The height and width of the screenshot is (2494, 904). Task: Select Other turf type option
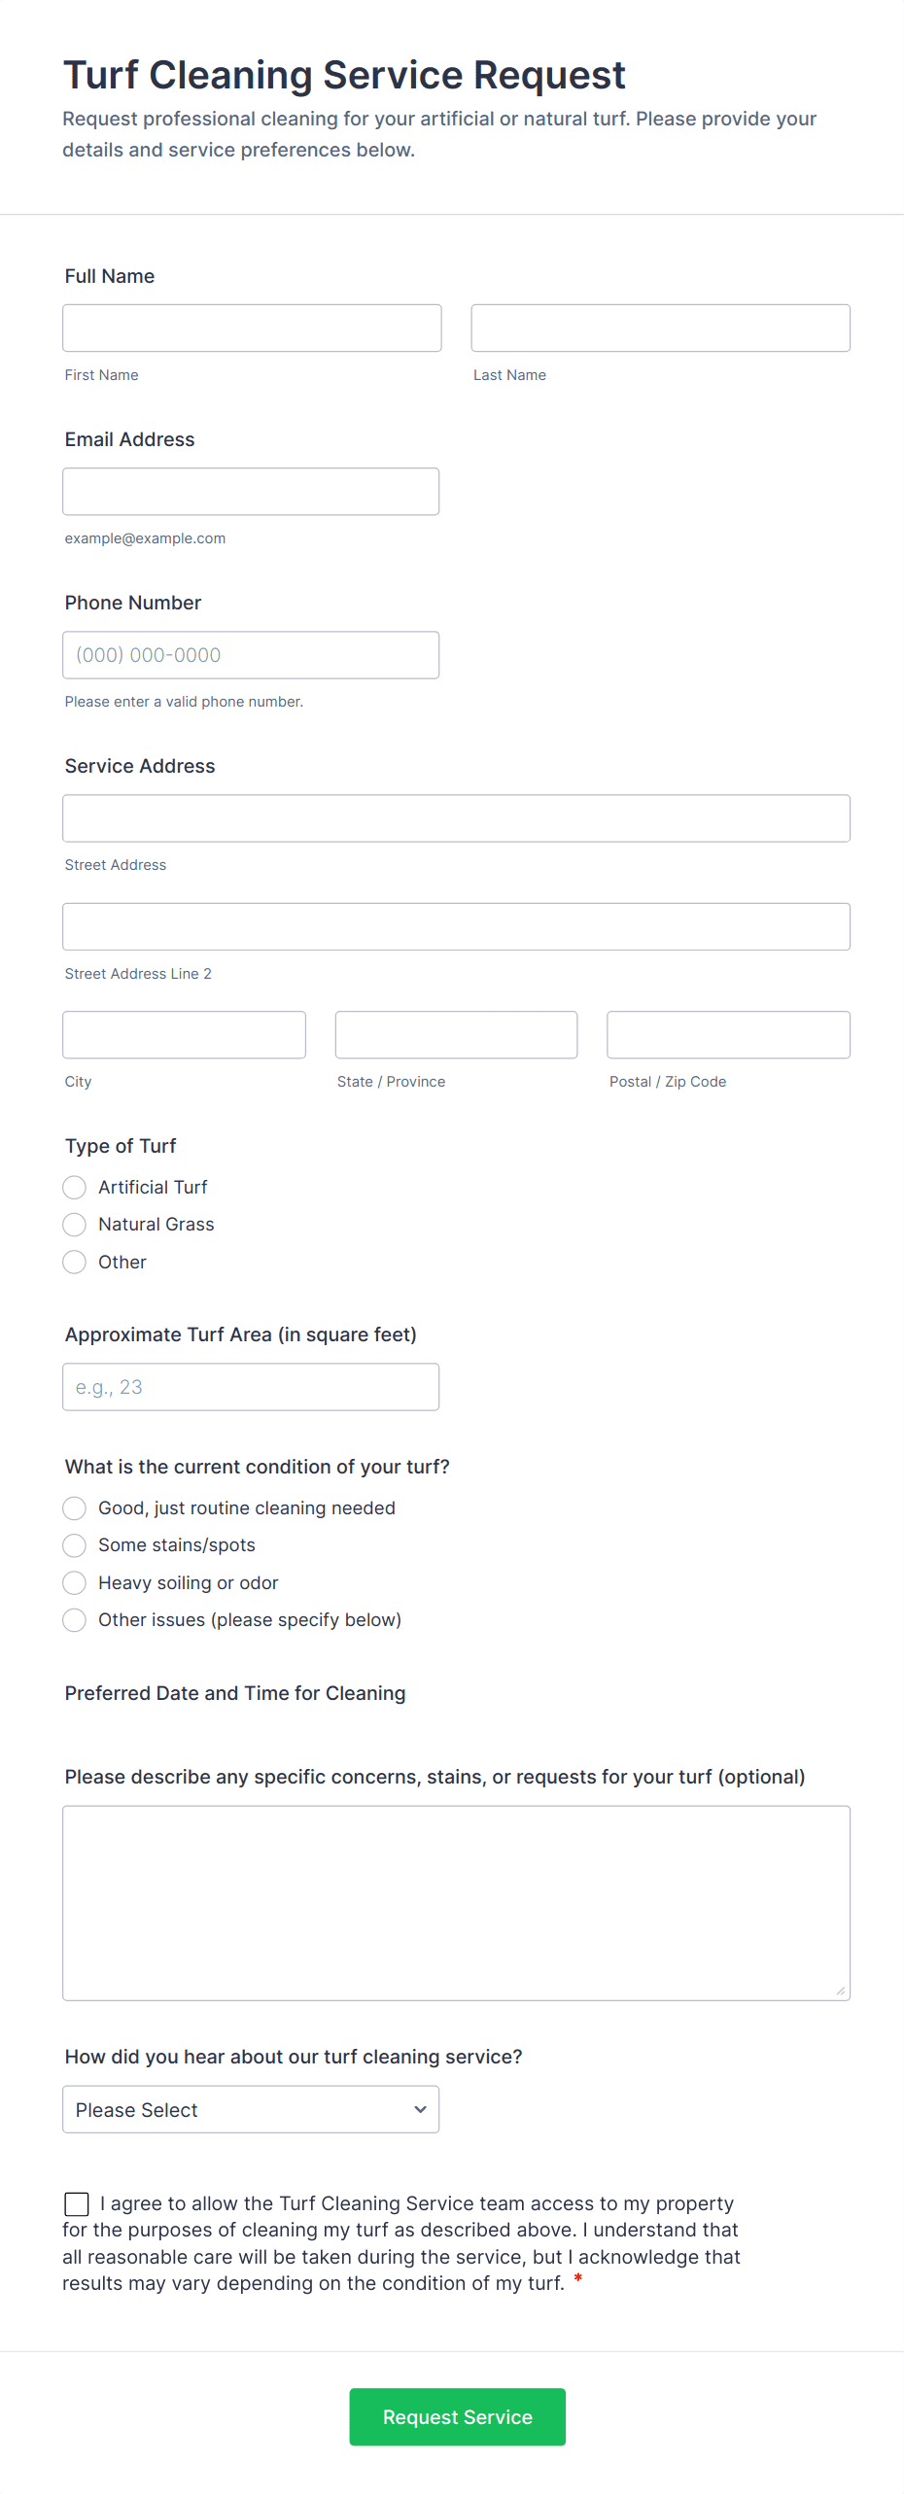point(75,1262)
